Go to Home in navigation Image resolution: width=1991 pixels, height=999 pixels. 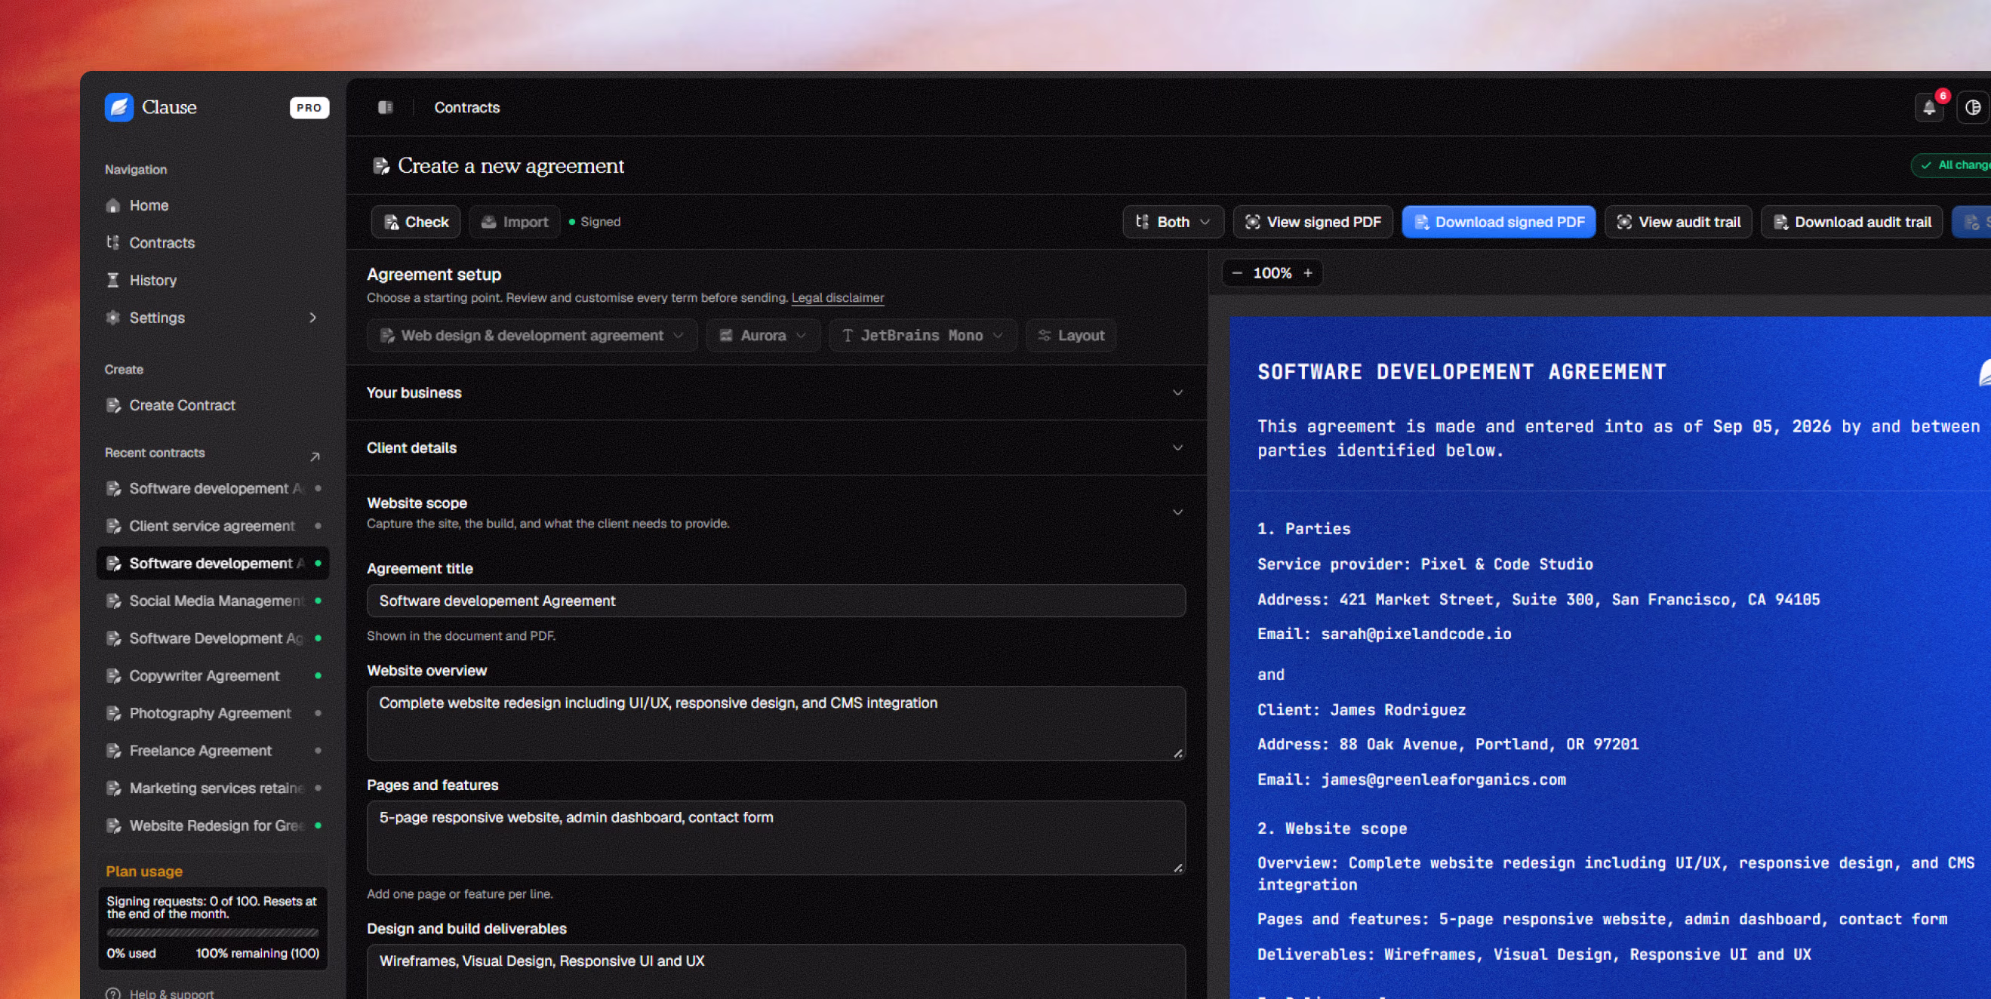coord(213,205)
